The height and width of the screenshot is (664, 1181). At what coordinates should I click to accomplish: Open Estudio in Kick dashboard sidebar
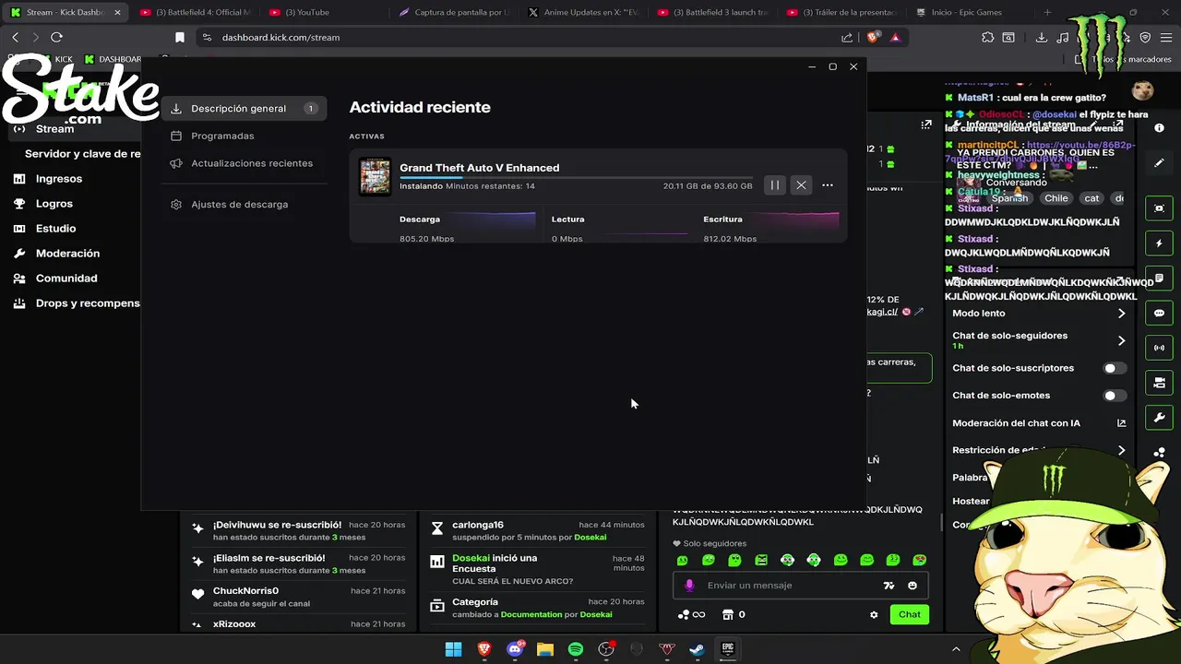(x=55, y=229)
